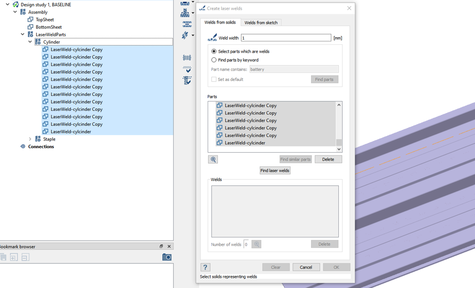
Task: Click the Connections icon in the tree
Action: pyautogui.click(x=23, y=147)
